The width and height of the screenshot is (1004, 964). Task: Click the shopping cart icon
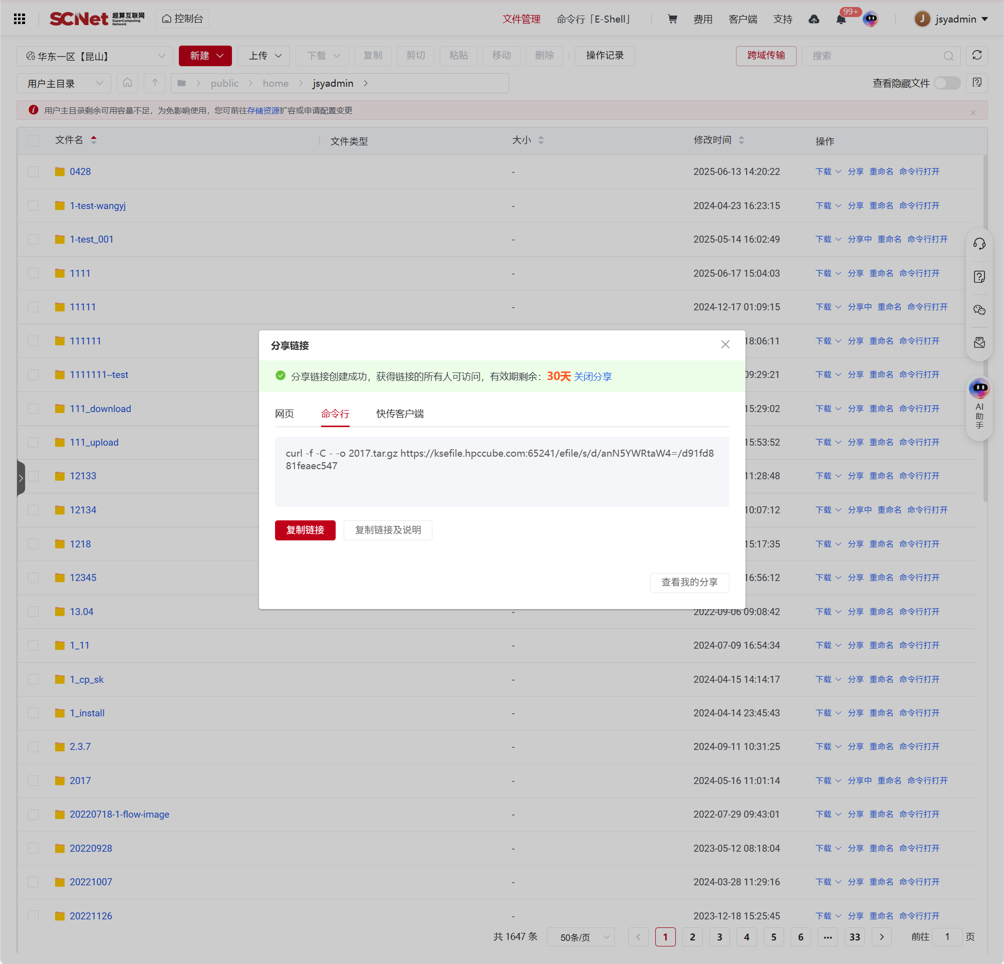click(672, 19)
